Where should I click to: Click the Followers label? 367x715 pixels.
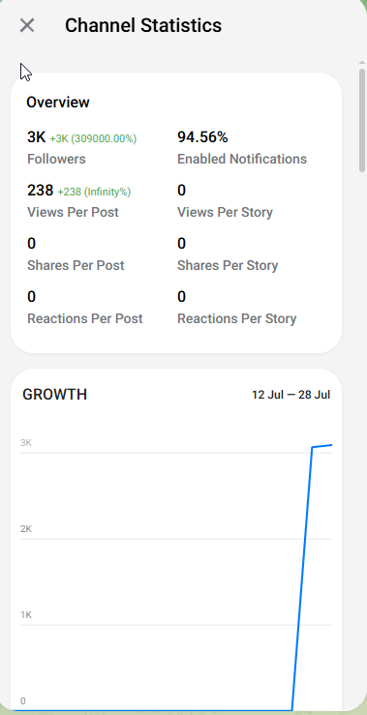click(56, 159)
